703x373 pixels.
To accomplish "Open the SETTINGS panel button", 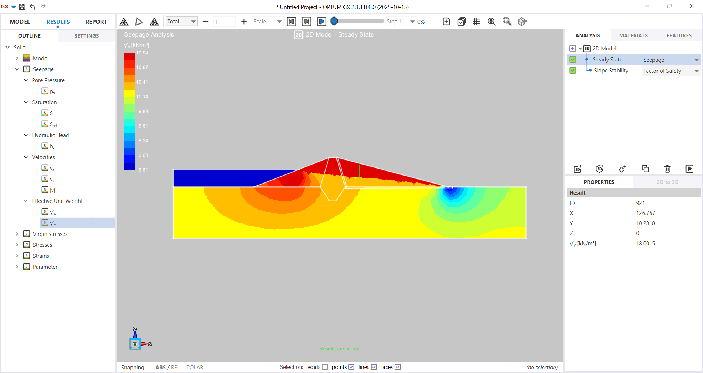I will [86, 36].
